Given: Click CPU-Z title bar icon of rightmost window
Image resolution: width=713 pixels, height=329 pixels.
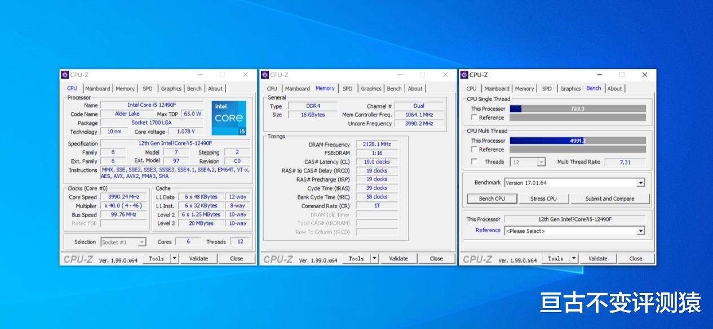Looking at the screenshot, I should tap(464, 75).
